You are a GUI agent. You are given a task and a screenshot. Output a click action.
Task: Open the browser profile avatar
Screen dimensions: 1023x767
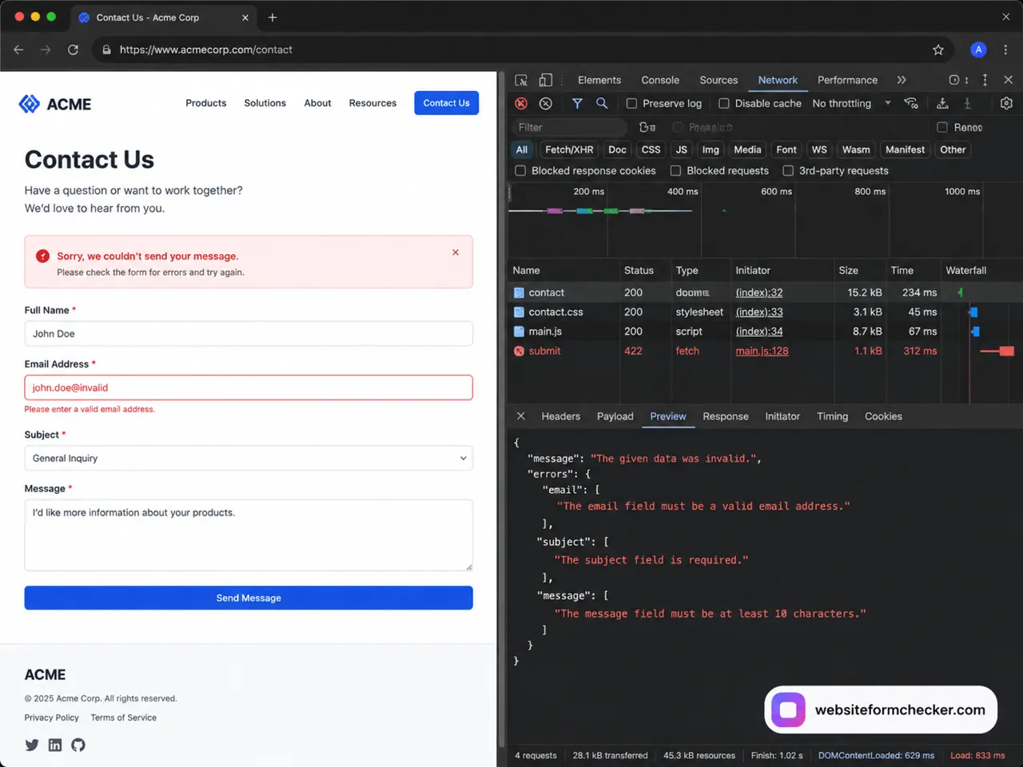click(x=978, y=50)
